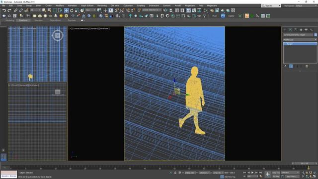This screenshot has width=318, height=179.
Task: Open the Modify tab in command panel
Action: click(x=290, y=30)
